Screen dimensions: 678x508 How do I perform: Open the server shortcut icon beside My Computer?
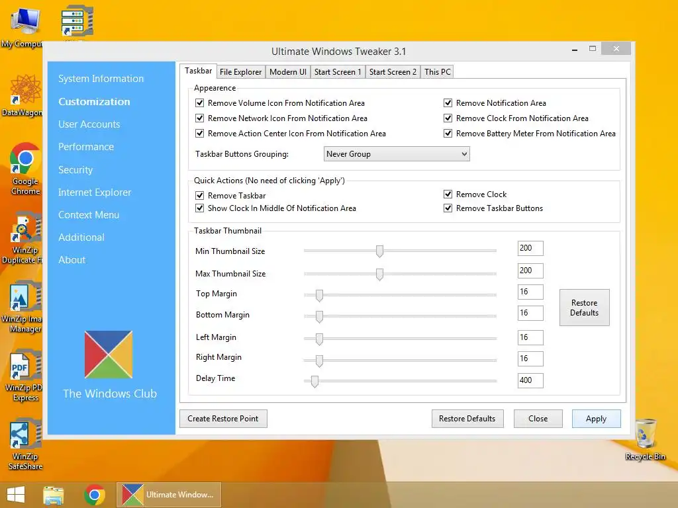(x=77, y=21)
